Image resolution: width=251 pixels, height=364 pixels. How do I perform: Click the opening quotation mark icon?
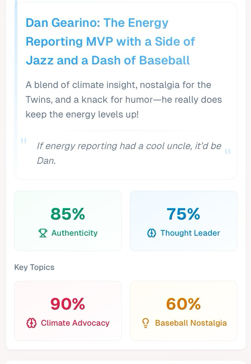pyautogui.click(x=23, y=141)
